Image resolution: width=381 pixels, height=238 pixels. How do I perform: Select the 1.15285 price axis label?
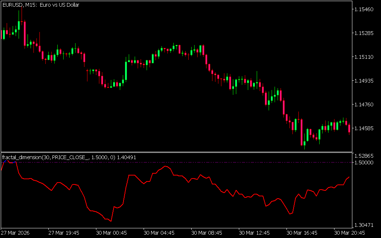pyautogui.click(x=365, y=33)
